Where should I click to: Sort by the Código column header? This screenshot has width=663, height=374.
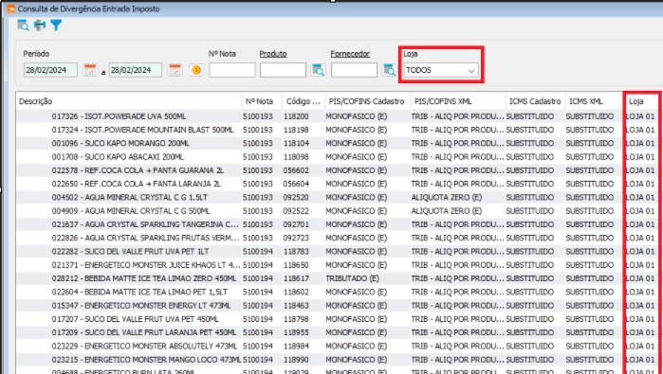(x=304, y=101)
